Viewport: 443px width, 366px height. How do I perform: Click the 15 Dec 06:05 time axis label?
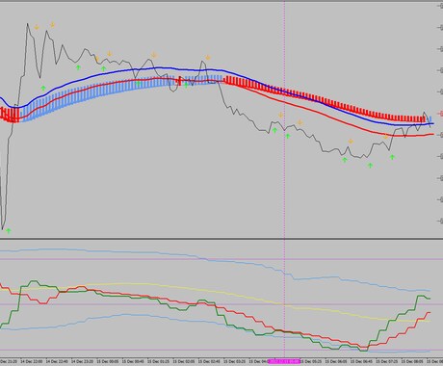pos(336,361)
